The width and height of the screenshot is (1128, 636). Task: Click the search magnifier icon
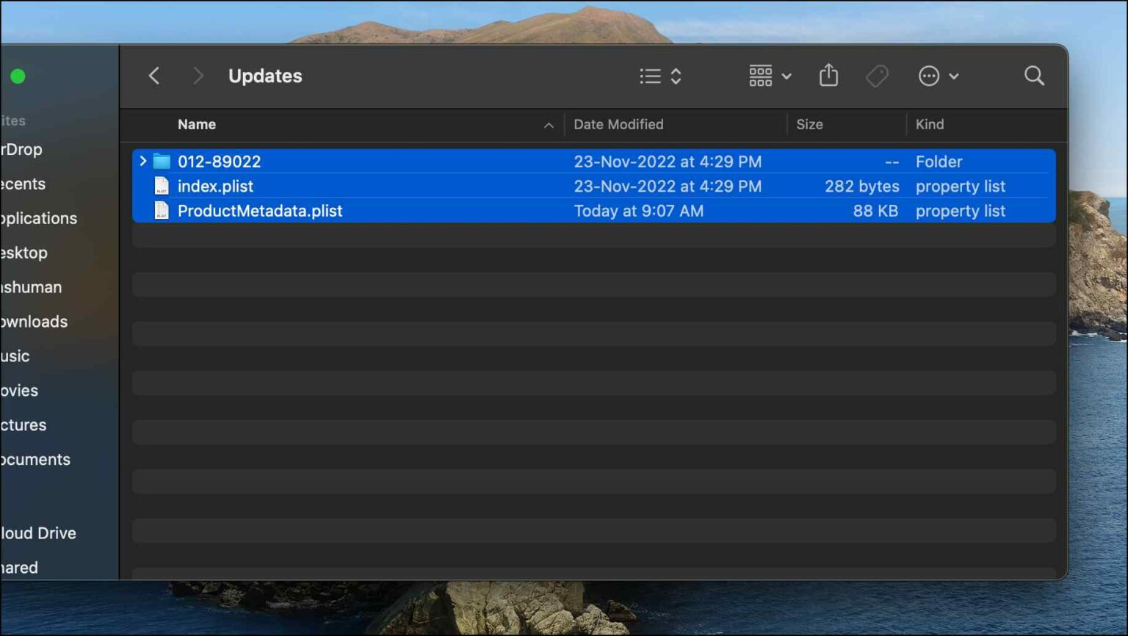(1034, 76)
